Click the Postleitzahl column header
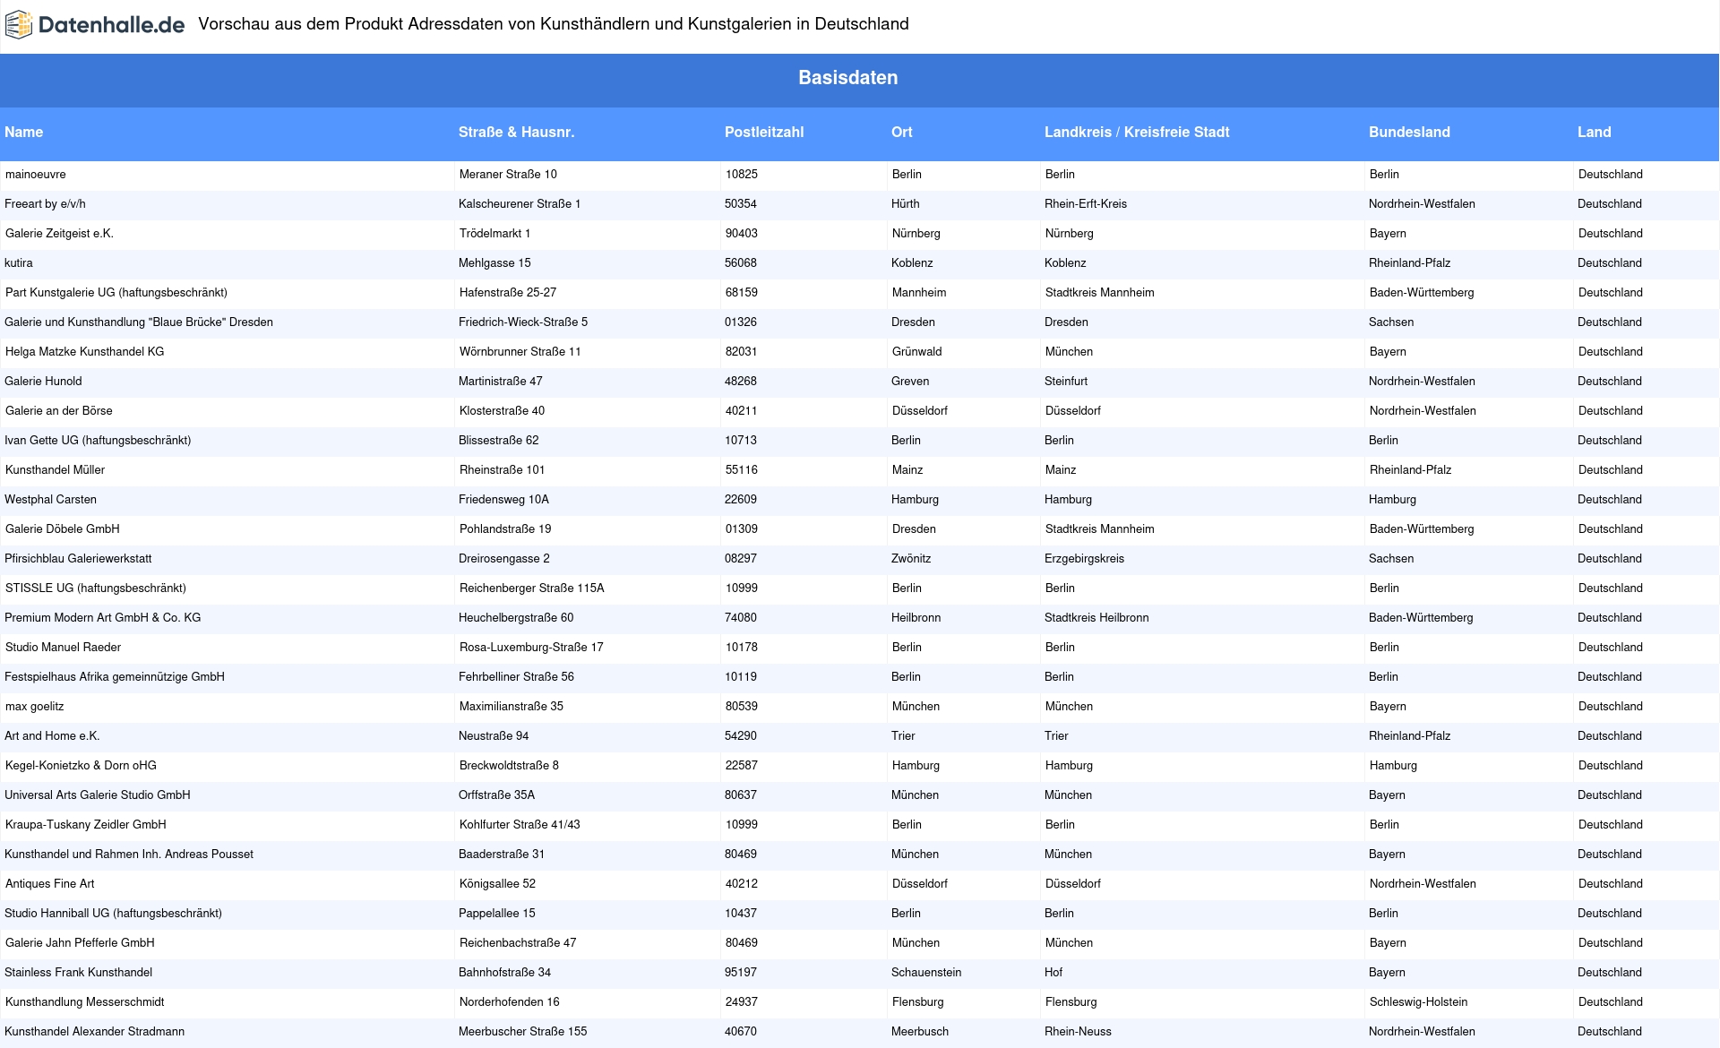Screen dimensions: 1720x1048 (x=764, y=133)
